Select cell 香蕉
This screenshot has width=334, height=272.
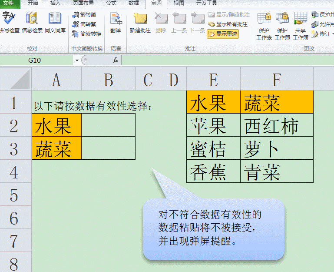[213, 171]
